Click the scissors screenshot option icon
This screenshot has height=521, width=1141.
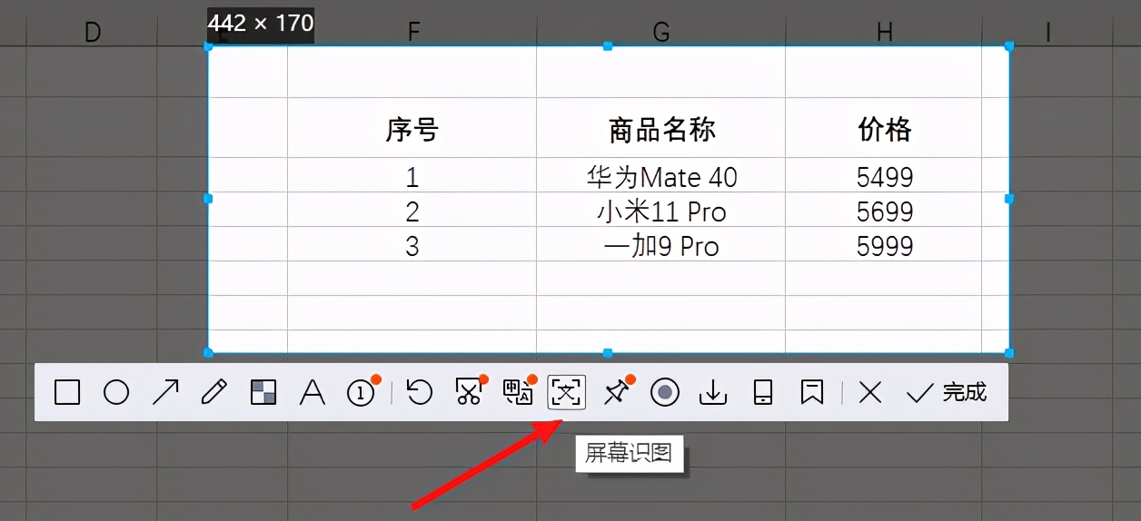(469, 392)
